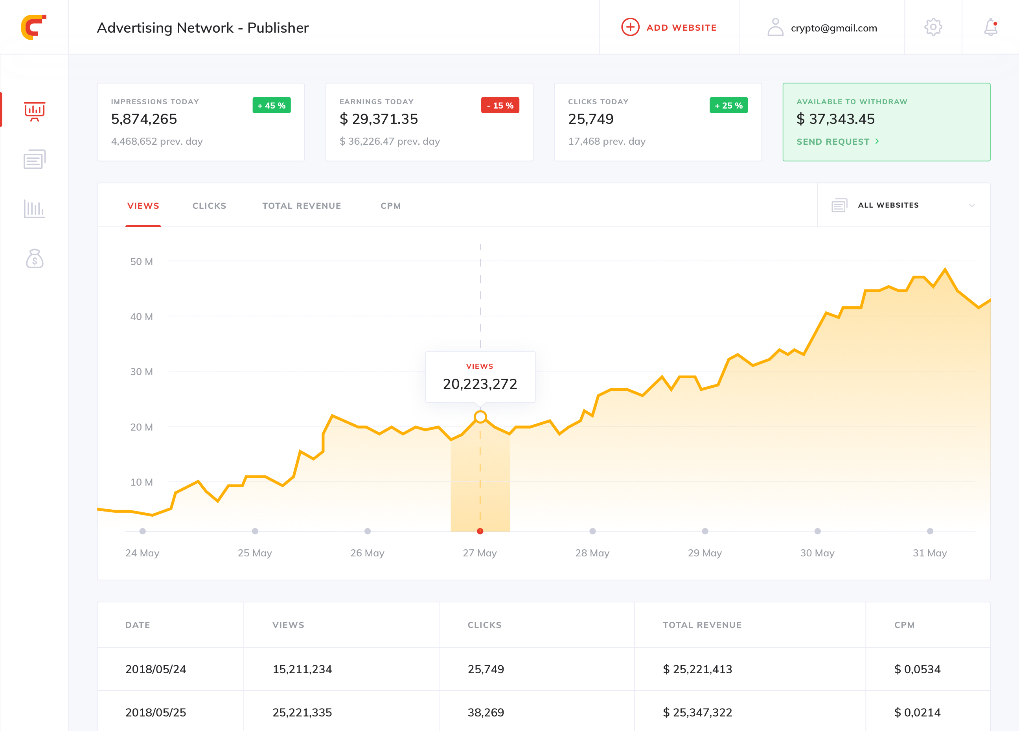The height and width of the screenshot is (731, 1019).
Task: Switch to the Clicks tab
Action: (x=210, y=206)
